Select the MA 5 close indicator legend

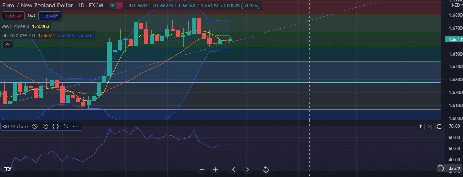[15, 26]
